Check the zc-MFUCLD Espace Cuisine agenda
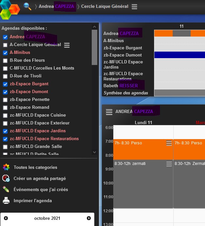Screen dimensions: 205x226 pyautogui.click(x=5, y=115)
